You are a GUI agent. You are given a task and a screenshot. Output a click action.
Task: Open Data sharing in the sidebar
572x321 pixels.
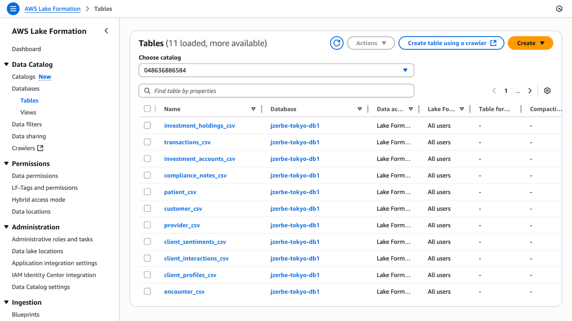pos(29,136)
